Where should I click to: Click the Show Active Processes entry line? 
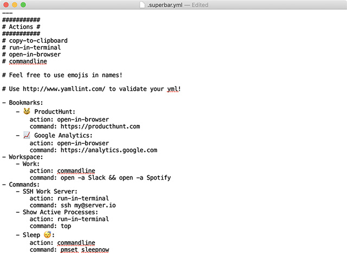coord(57,212)
